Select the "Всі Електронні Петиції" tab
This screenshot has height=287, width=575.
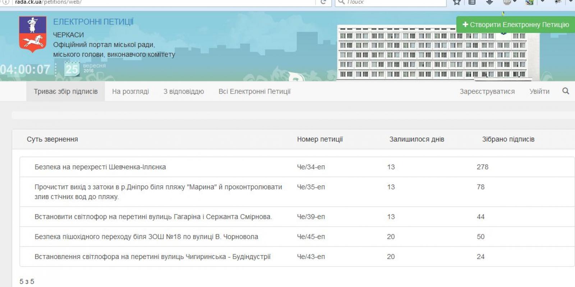tap(254, 91)
